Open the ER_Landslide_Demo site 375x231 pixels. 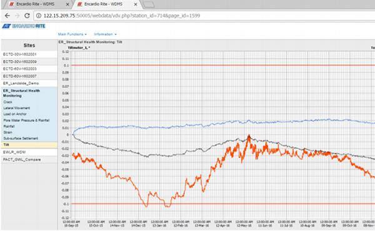[x=29, y=84]
